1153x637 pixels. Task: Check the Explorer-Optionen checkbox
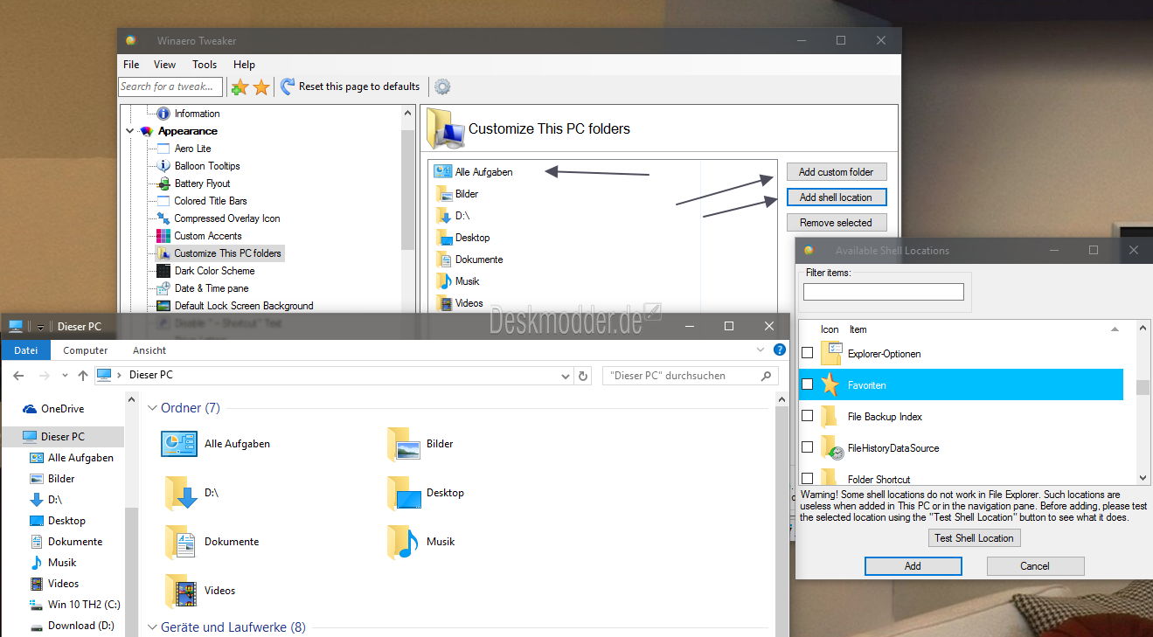[808, 353]
